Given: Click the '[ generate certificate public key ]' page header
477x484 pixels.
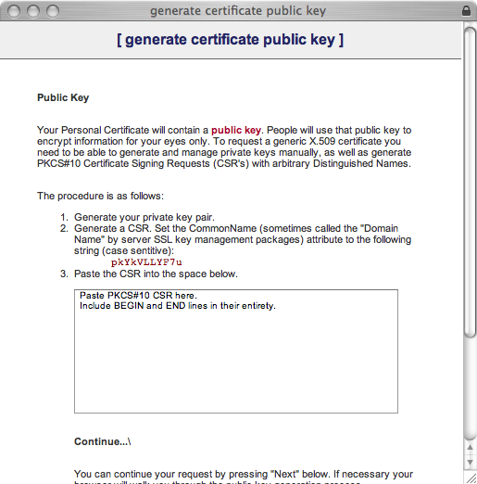Looking at the screenshot, I should 230,40.
